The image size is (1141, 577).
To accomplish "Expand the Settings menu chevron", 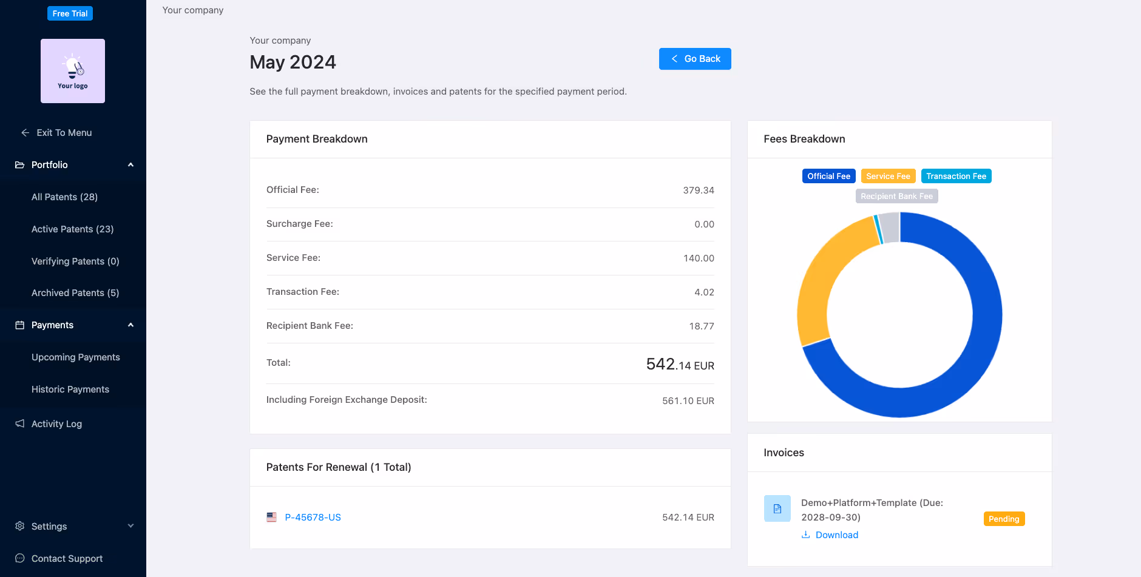I will click(x=130, y=526).
